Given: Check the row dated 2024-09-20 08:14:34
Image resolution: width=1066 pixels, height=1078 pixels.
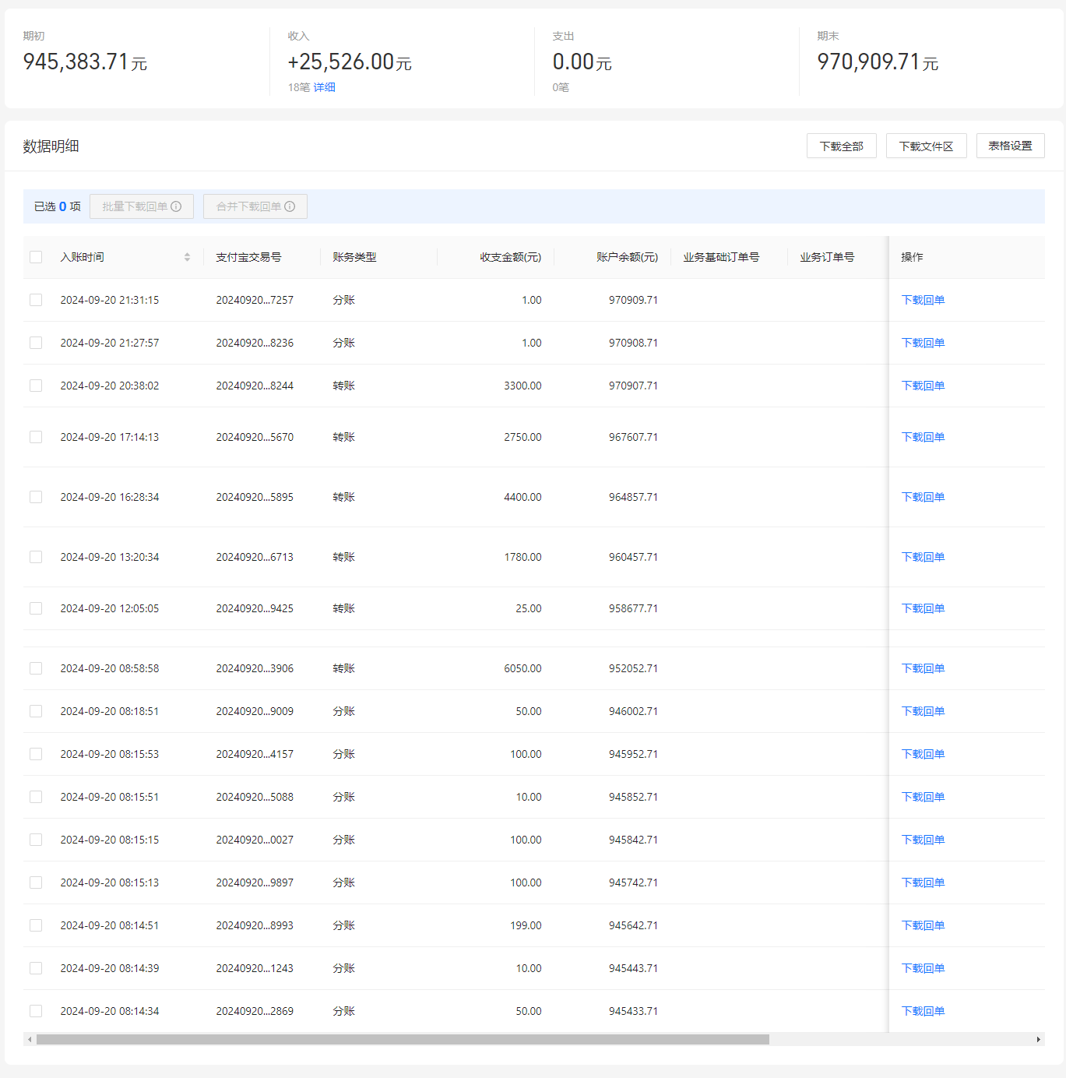Looking at the screenshot, I should click(x=36, y=1011).
